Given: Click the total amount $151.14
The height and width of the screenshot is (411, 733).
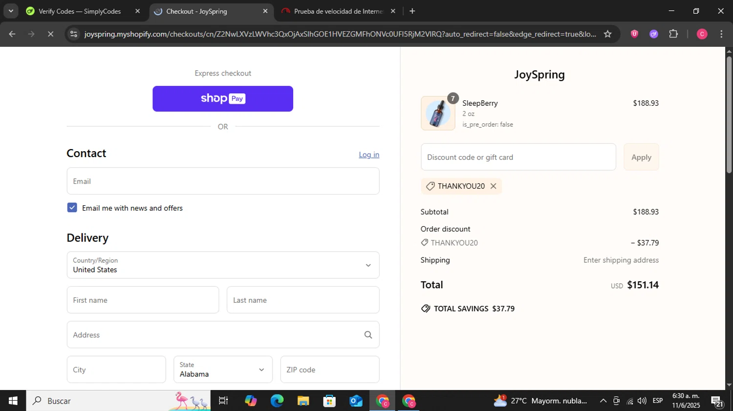Looking at the screenshot, I should pyautogui.click(x=643, y=285).
